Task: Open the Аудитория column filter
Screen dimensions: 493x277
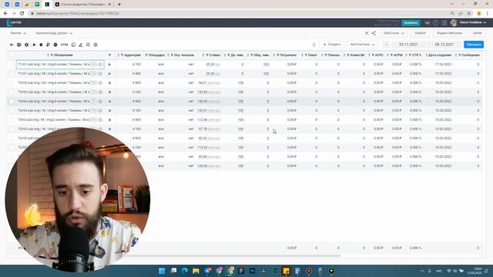Action: (x=122, y=55)
